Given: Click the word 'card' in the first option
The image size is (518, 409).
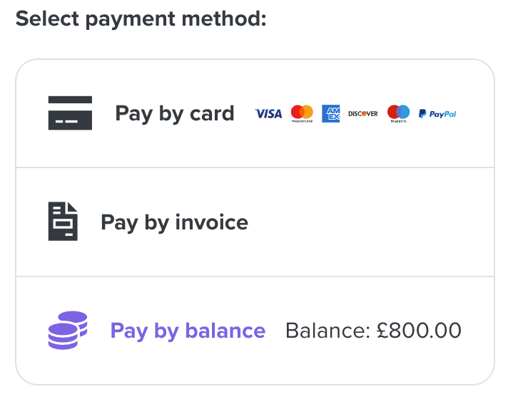Looking at the screenshot, I should (x=212, y=113).
